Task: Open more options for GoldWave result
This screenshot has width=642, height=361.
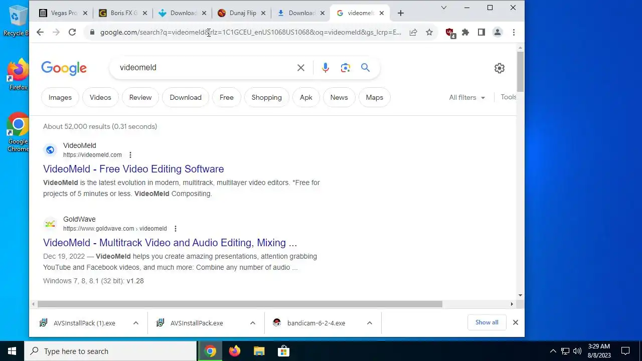Action: tap(176, 229)
